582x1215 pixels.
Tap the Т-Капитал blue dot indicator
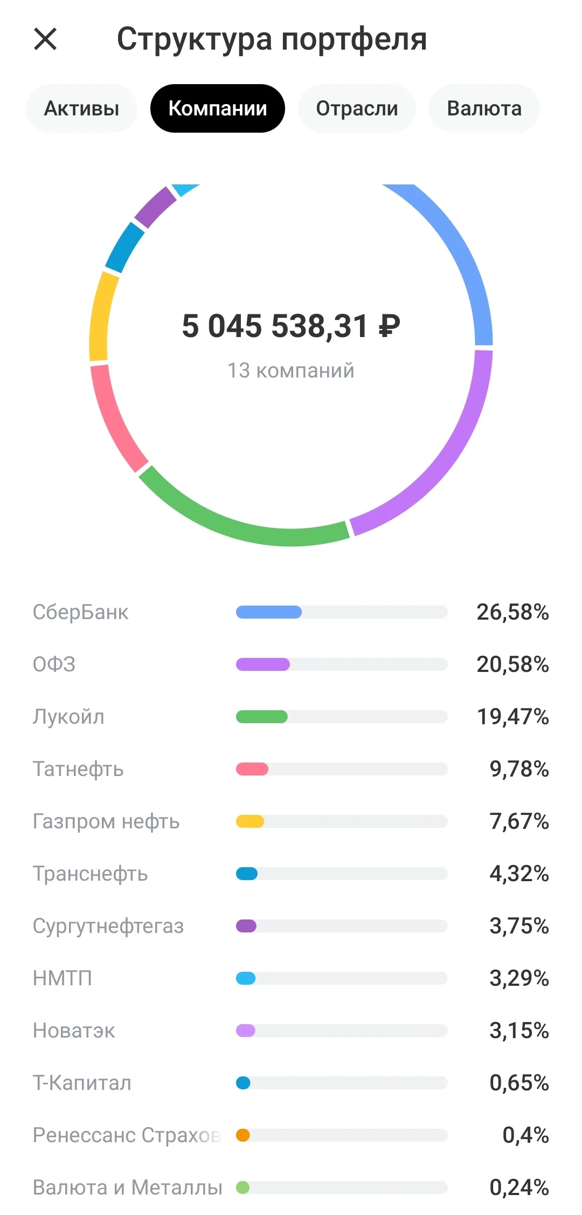click(x=243, y=1083)
